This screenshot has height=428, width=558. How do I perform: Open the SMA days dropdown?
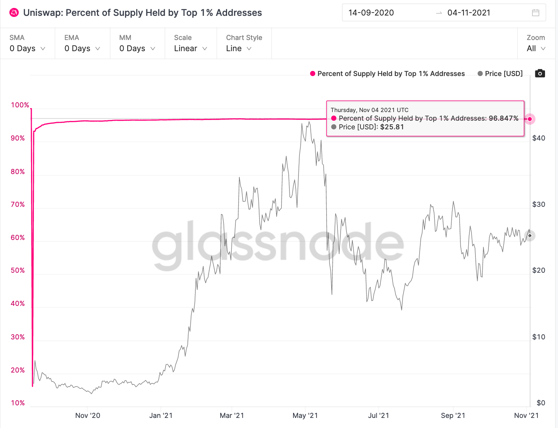27,48
